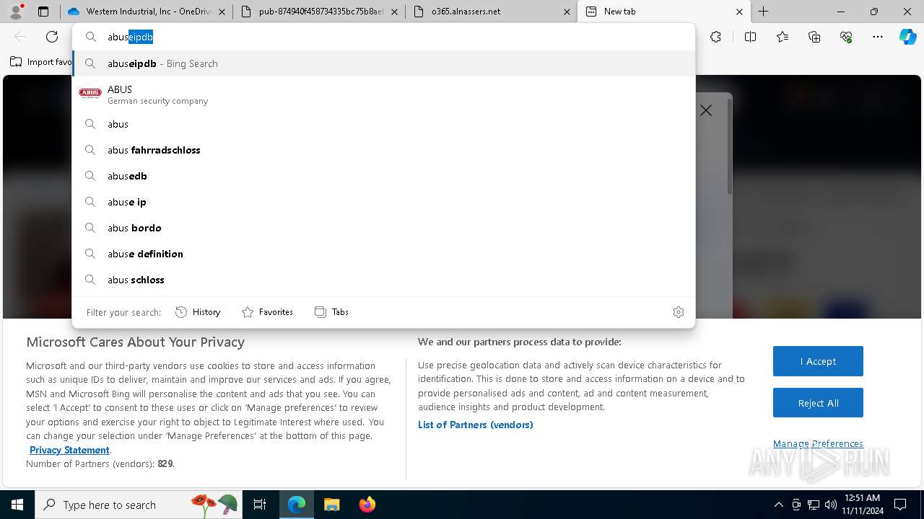The image size is (924, 519).
Task: Open Firefox from the taskbar
Action: pos(367,505)
